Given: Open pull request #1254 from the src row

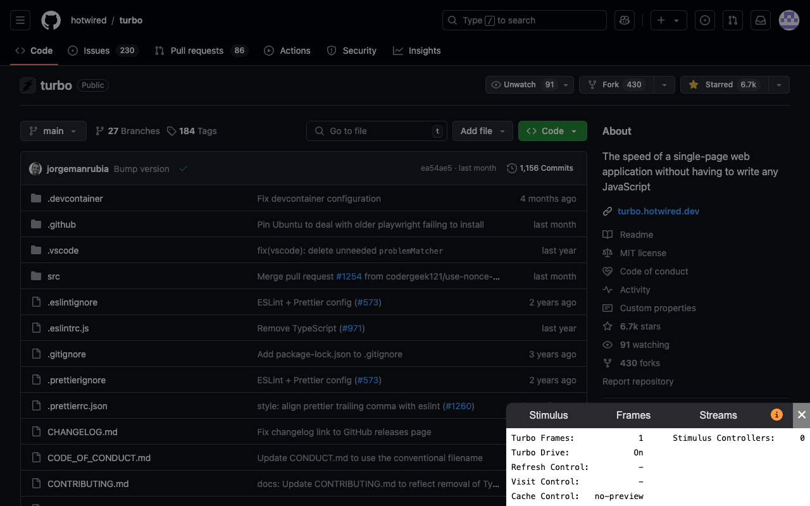Looking at the screenshot, I should point(349,276).
